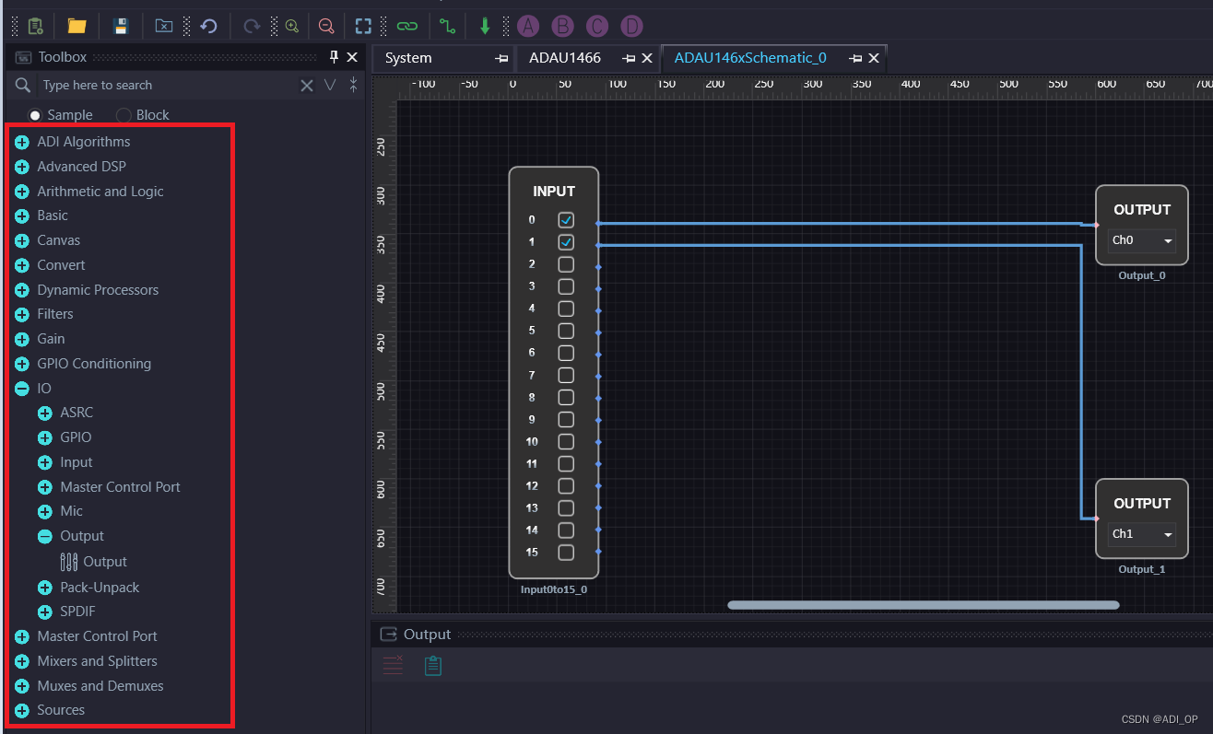Click the purple D toolbar button
The image size is (1213, 734).
click(x=631, y=26)
